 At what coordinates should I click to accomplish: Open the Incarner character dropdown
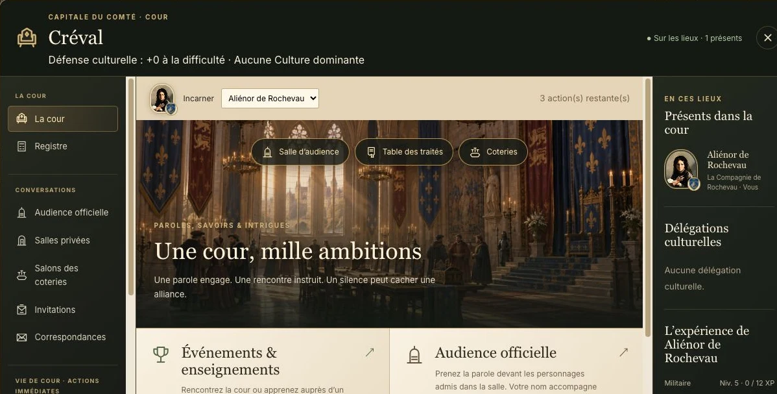(270, 98)
